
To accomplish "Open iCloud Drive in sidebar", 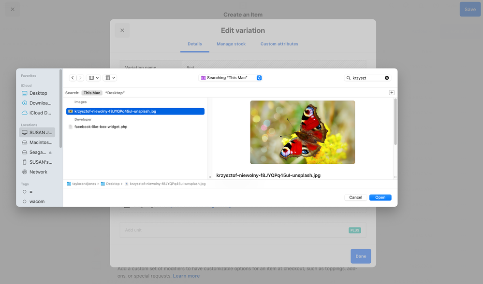I will (40, 113).
